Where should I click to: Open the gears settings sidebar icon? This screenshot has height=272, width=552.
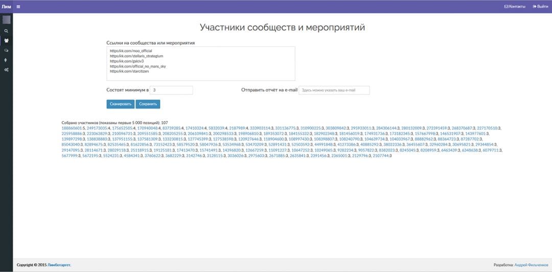6,70
